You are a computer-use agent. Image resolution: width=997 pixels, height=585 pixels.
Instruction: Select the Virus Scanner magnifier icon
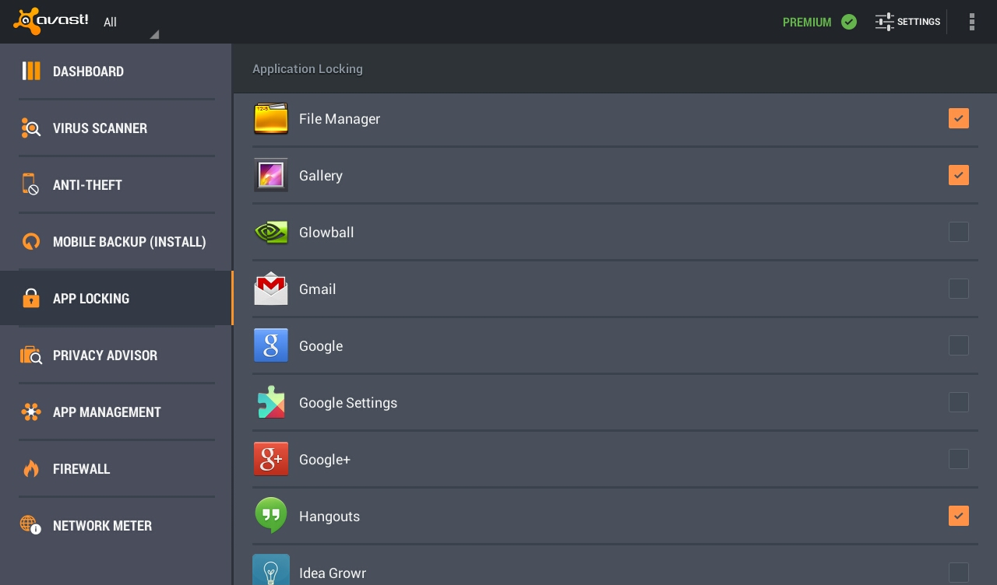[x=31, y=128]
